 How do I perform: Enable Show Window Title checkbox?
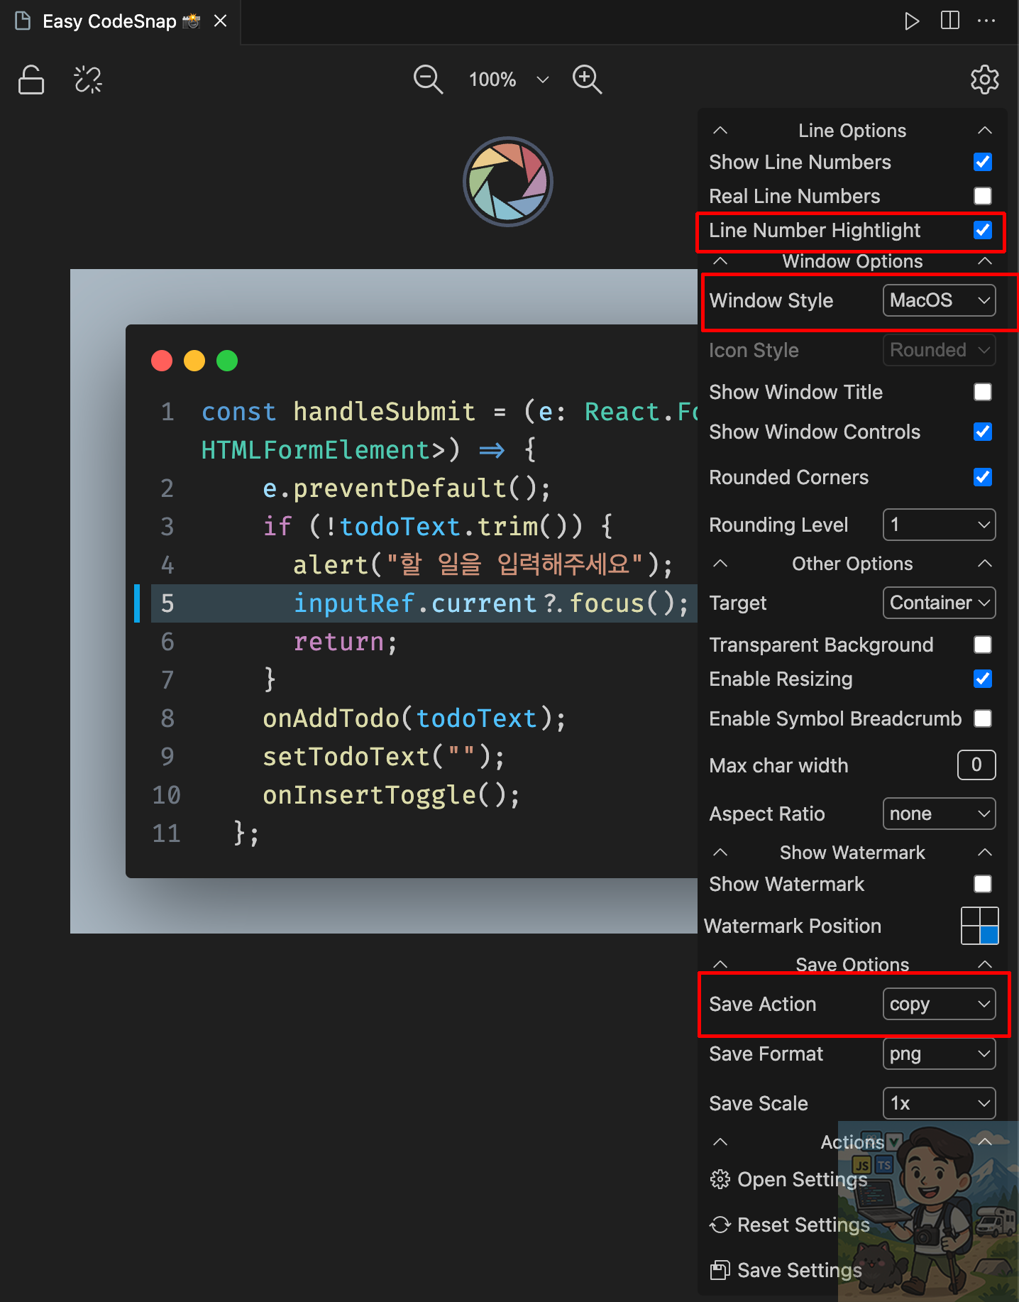pos(983,392)
